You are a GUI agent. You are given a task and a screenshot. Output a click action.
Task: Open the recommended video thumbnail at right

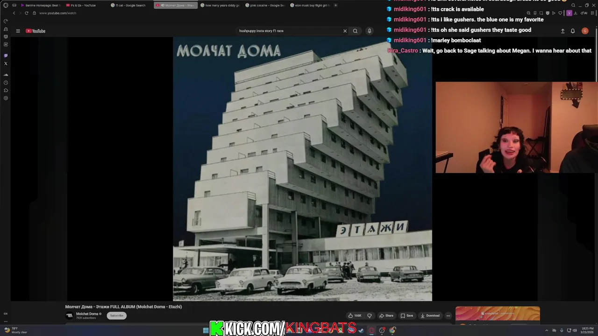click(498, 314)
